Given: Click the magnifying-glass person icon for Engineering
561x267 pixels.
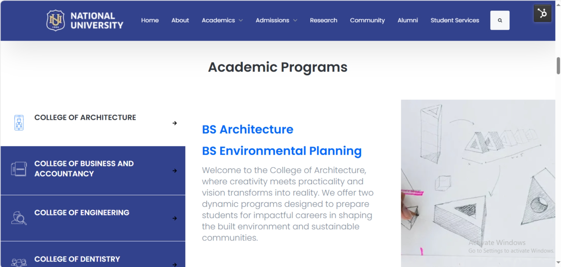Looking at the screenshot, I should click(x=19, y=218).
